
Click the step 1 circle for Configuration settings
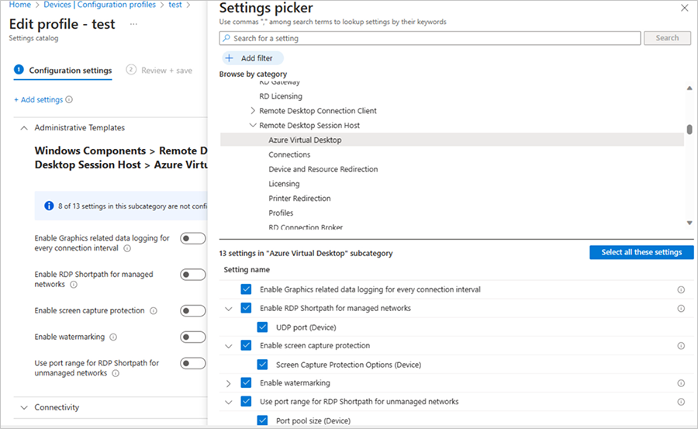click(x=19, y=70)
